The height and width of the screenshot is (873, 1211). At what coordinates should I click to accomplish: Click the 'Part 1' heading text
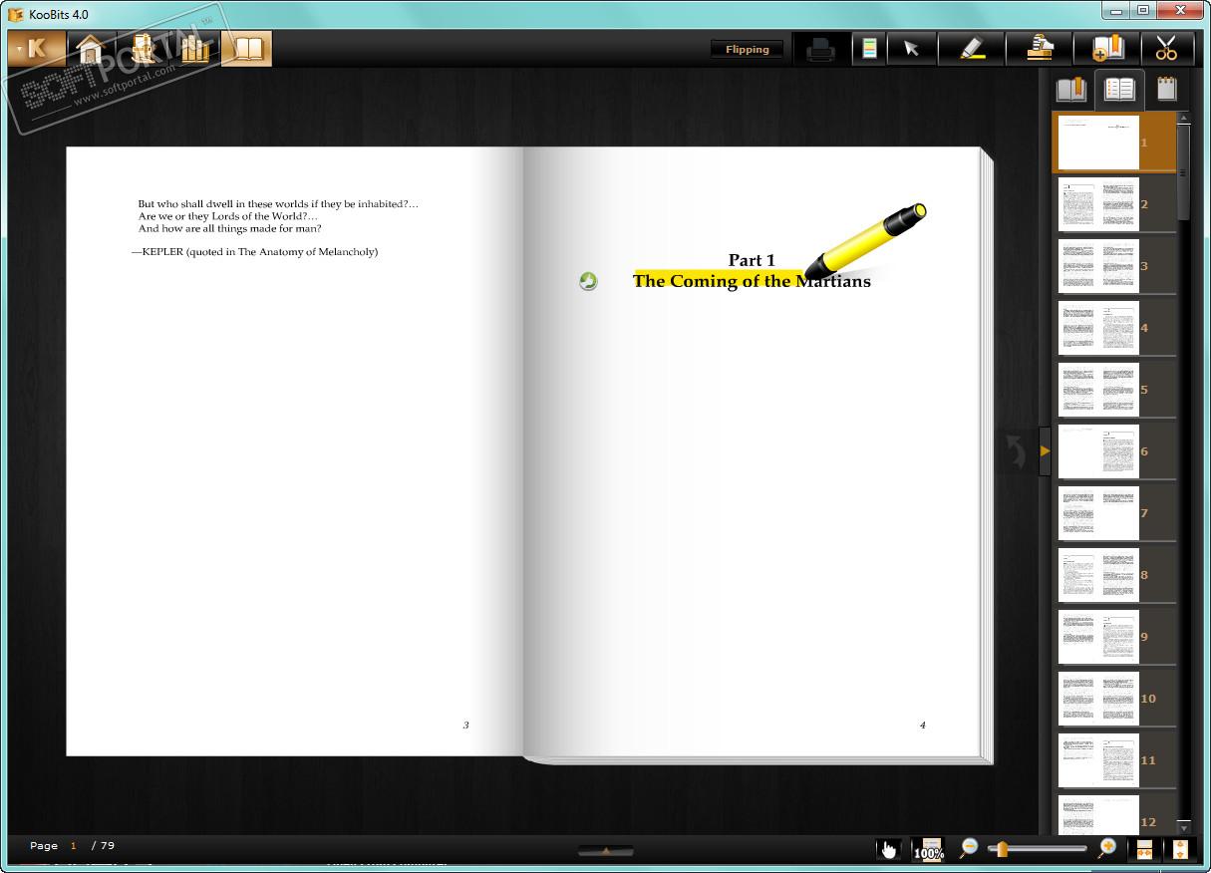point(752,260)
